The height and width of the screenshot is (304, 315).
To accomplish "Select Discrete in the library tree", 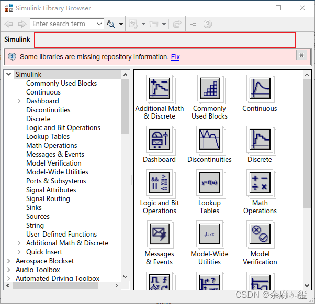I will tap(38, 119).
